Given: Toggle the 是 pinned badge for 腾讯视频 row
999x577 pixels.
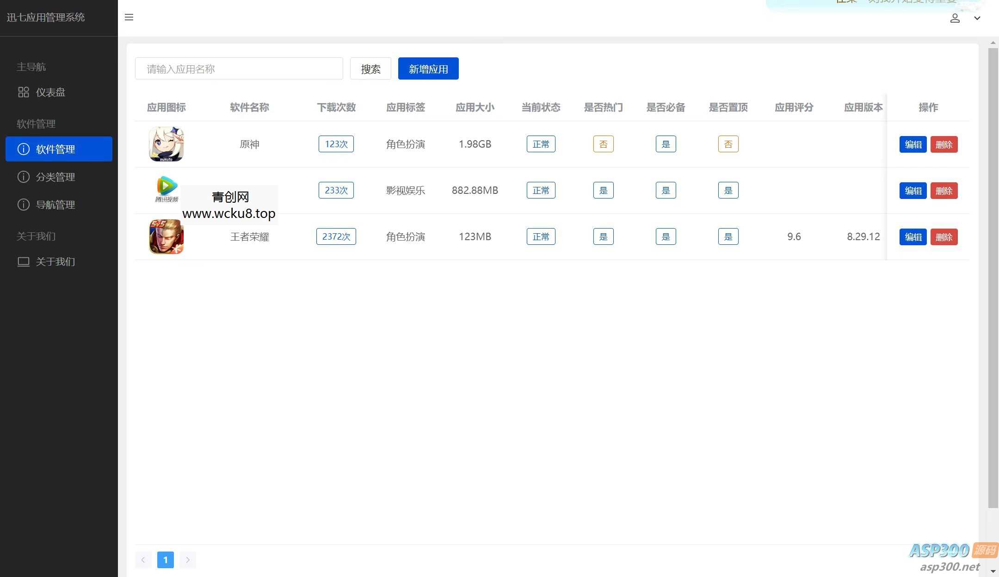Looking at the screenshot, I should pos(728,190).
